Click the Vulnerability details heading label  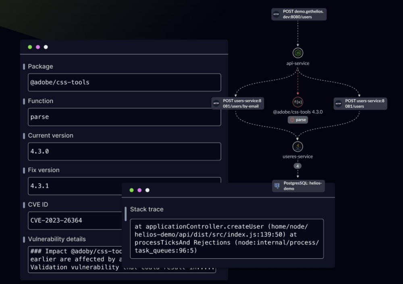tap(57, 239)
